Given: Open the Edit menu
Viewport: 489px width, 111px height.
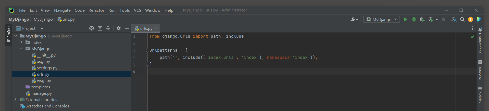Looking at the screenshot, I should 33,10.
